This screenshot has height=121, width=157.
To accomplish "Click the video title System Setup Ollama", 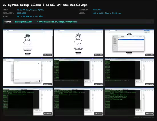I will point(45,5).
